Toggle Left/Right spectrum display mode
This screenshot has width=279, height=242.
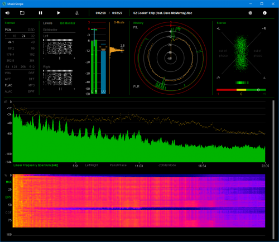92,165
